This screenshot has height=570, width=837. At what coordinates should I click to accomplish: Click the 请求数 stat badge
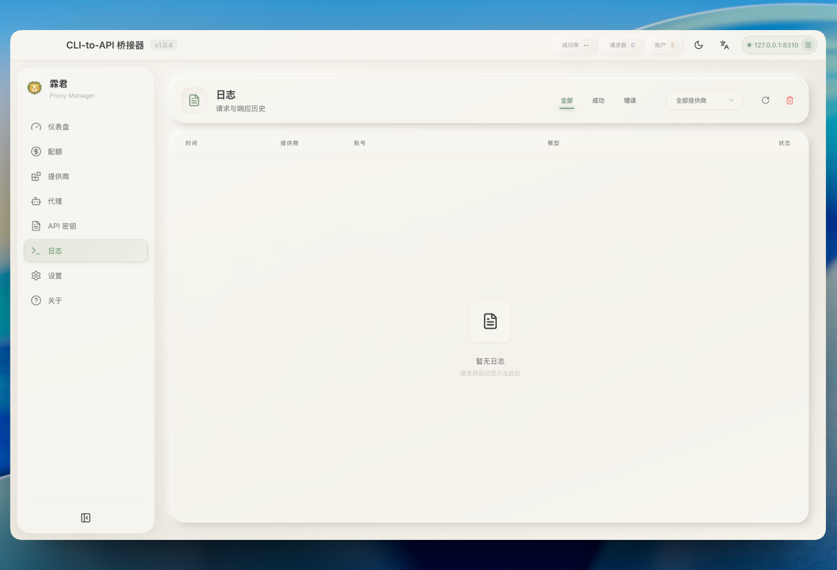pyautogui.click(x=622, y=45)
